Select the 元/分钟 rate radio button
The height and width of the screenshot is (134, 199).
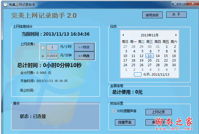tap(43, 56)
